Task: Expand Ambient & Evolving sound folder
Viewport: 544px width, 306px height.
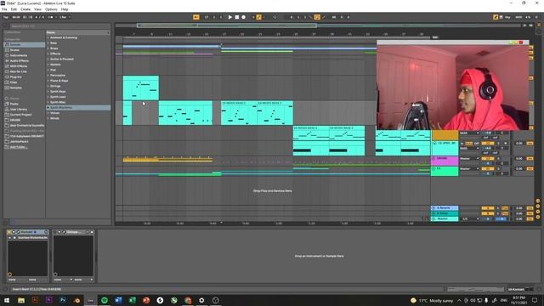Action: [x=48, y=37]
